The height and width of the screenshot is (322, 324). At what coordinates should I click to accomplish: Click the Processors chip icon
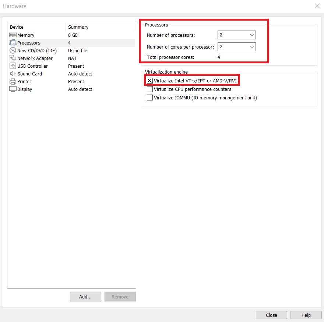pyautogui.click(x=13, y=43)
